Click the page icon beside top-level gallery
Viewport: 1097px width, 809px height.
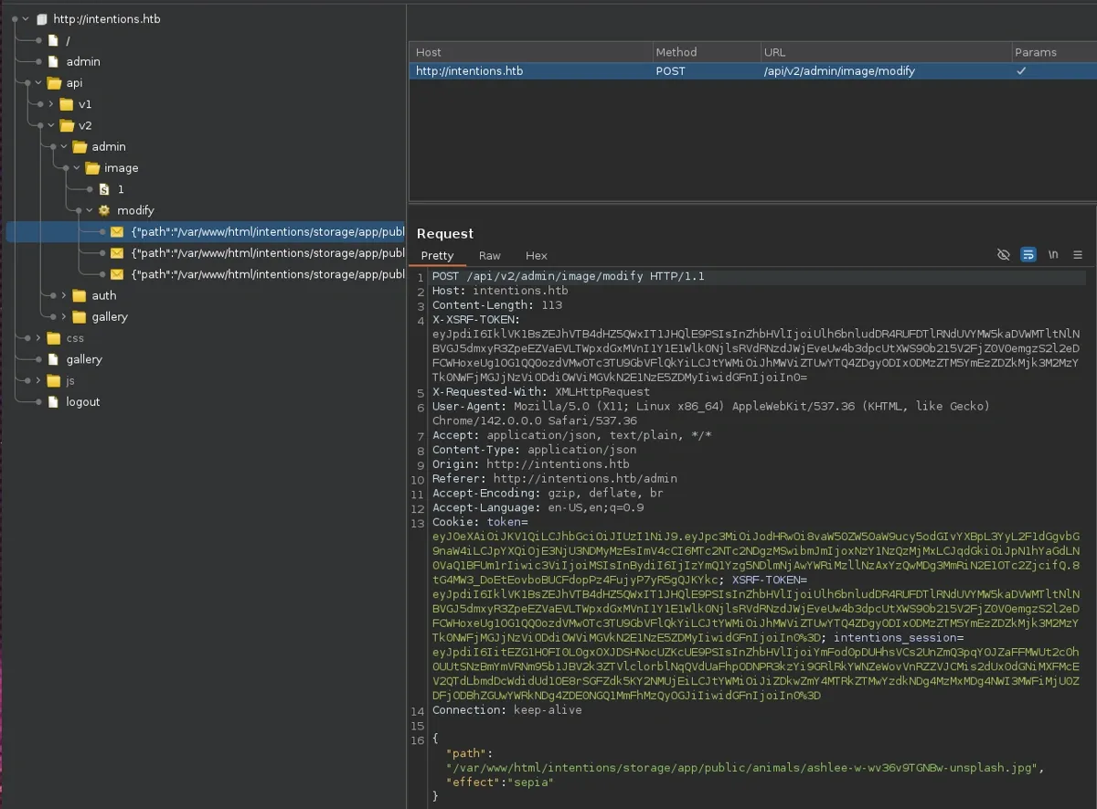click(54, 359)
